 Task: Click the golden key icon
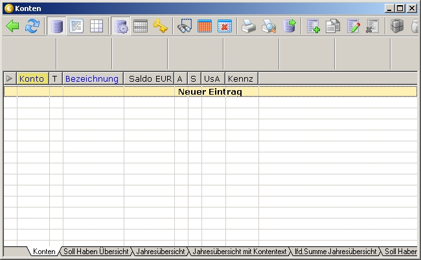pyautogui.click(x=161, y=26)
